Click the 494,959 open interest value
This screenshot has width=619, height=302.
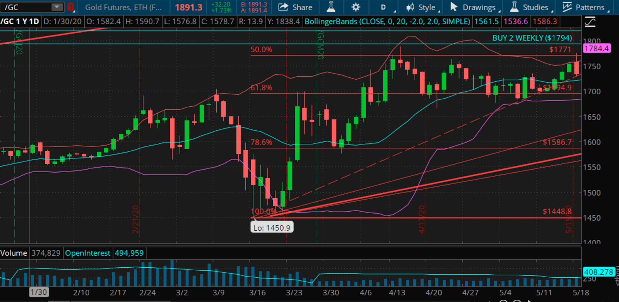129,253
